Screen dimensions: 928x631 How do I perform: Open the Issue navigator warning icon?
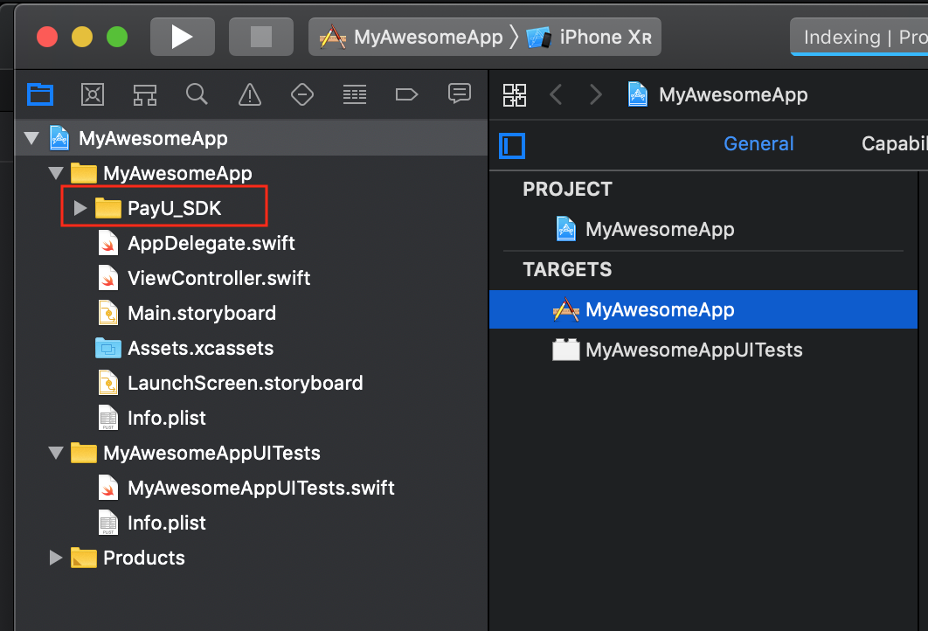[250, 94]
